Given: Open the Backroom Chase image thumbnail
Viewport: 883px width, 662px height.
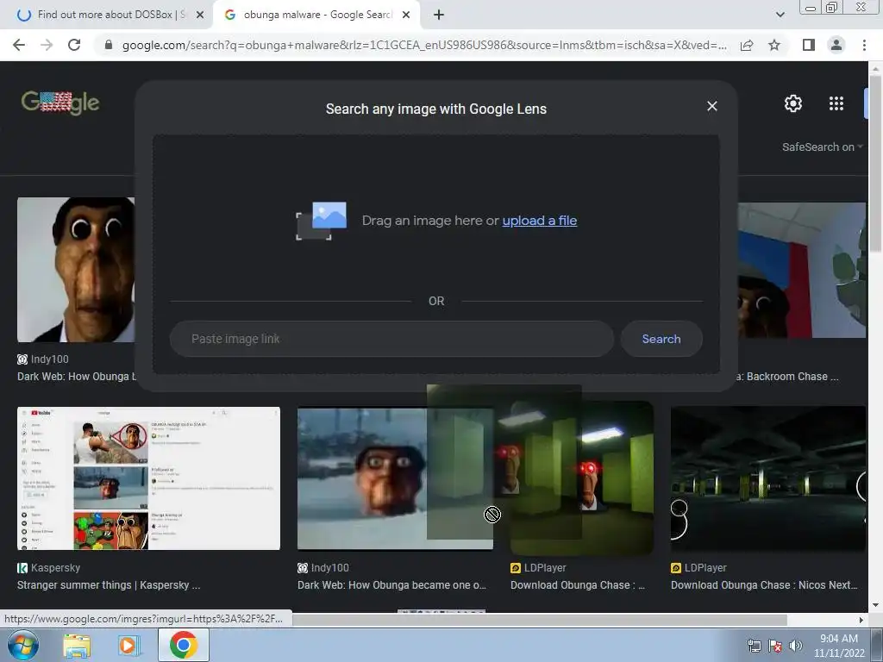Looking at the screenshot, I should click(x=802, y=270).
